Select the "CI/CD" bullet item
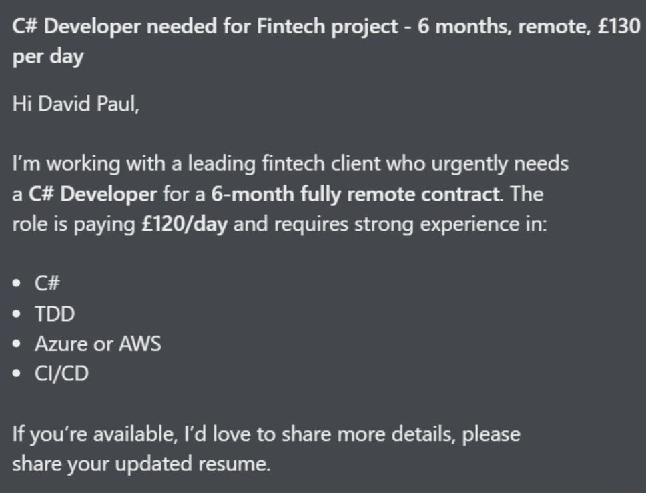The width and height of the screenshot is (646, 493). (x=61, y=375)
